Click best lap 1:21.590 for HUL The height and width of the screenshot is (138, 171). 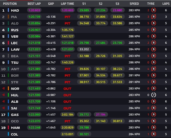[34, 95]
